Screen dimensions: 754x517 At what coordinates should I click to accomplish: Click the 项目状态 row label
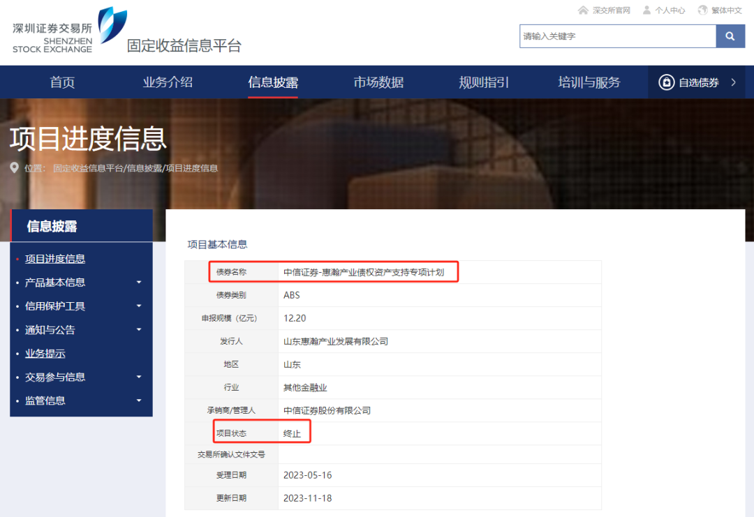[x=231, y=433]
